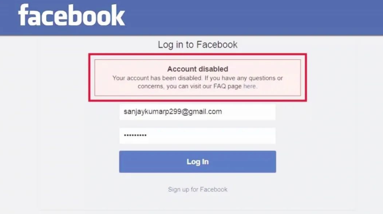Click the red highlight border around alert
Image resolution: width=383 pixels, height=214 pixels.
click(x=198, y=55)
